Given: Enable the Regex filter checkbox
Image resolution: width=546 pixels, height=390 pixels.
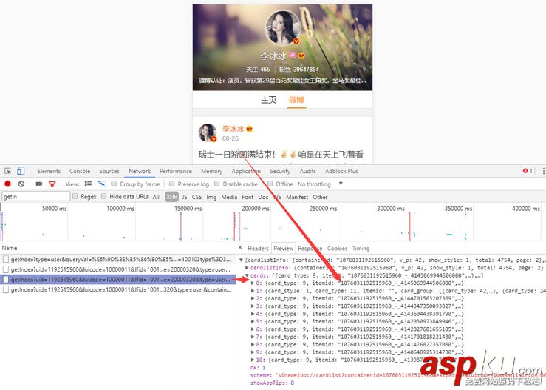Looking at the screenshot, I should click(75, 196).
